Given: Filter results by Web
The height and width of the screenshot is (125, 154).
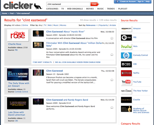Looking at the screenshot, I should [x=50, y=25].
